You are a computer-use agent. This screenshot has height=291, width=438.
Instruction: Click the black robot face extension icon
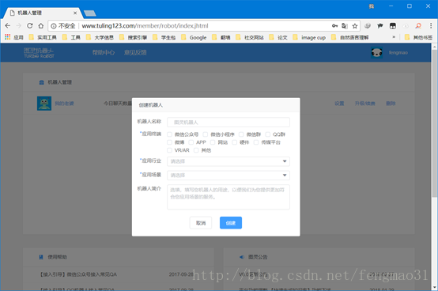click(x=393, y=26)
